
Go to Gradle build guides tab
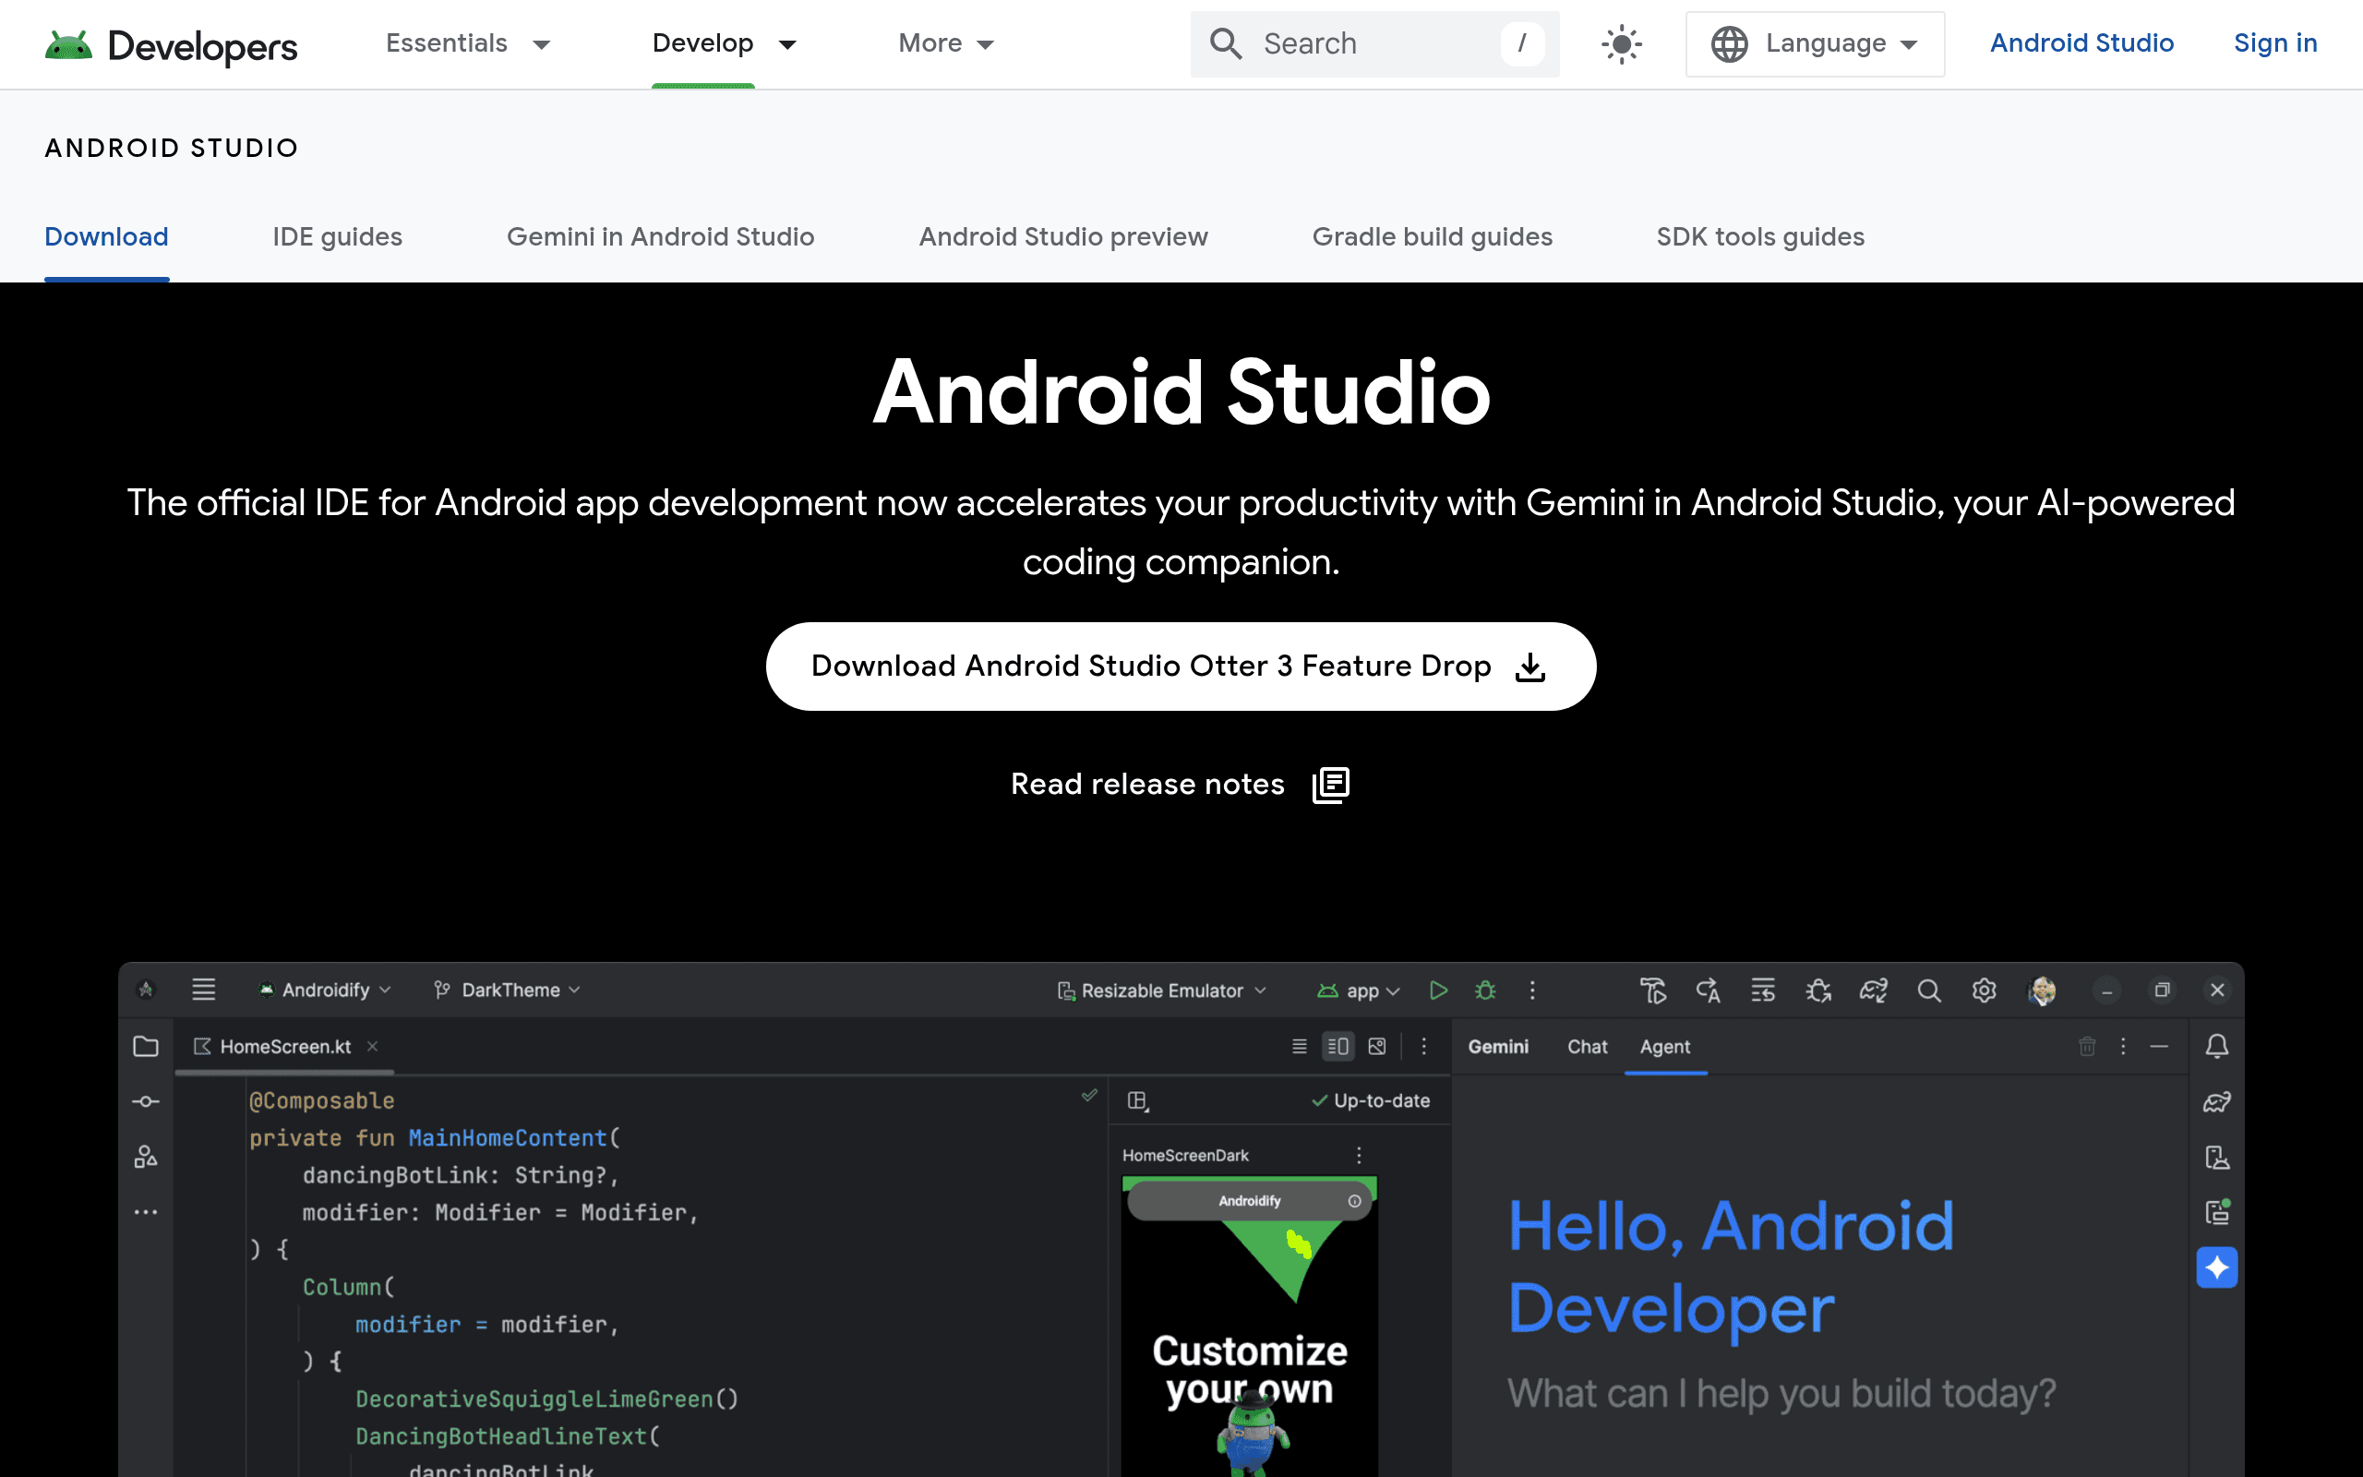pyautogui.click(x=1432, y=236)
